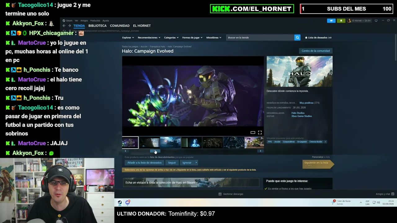This screenshot has height=223, width=397.
Task: Focus the Buscar en la tienda field
Action: [260, 37]
